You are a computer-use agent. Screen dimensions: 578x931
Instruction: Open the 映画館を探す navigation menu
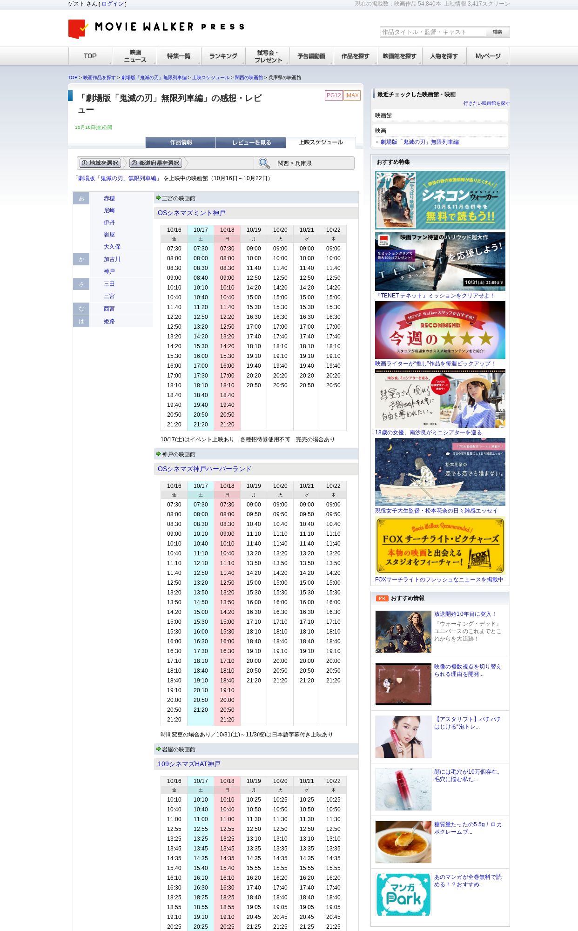tap(400, 56)
